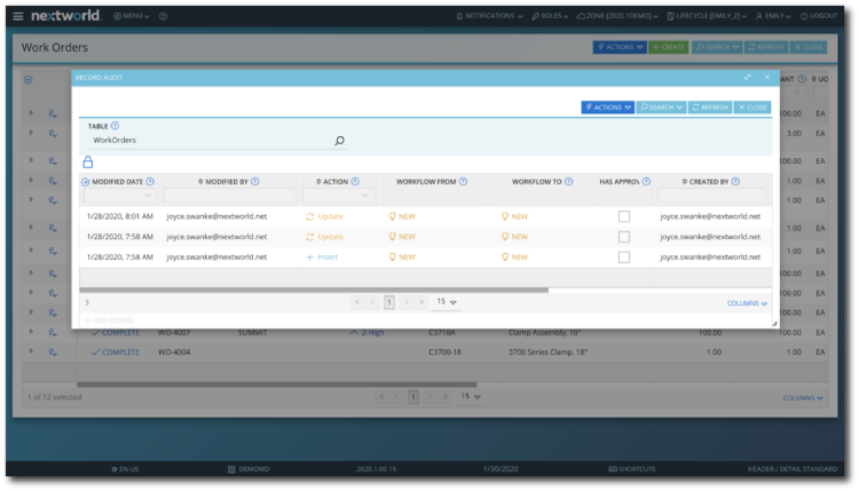Click the COMPLETE status of WO-4004

(116, 352)
